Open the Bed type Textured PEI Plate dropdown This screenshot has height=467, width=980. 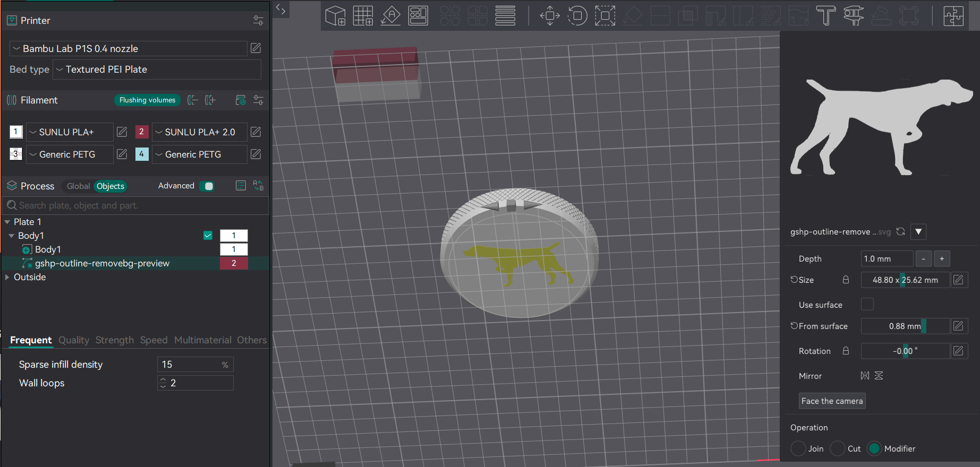(157, 70)
